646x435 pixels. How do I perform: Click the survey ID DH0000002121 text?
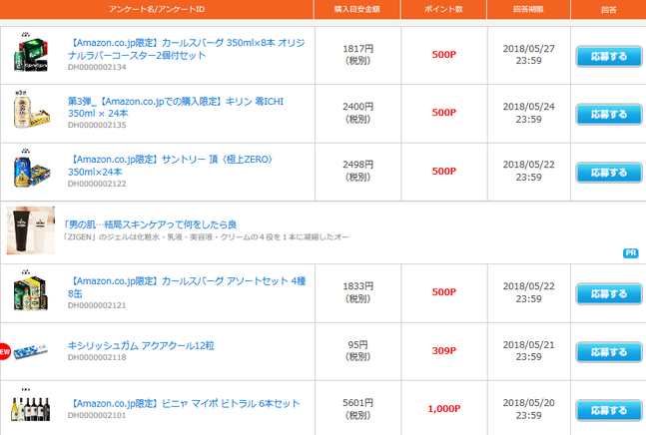pyautogui.click(x=97, y=305)
